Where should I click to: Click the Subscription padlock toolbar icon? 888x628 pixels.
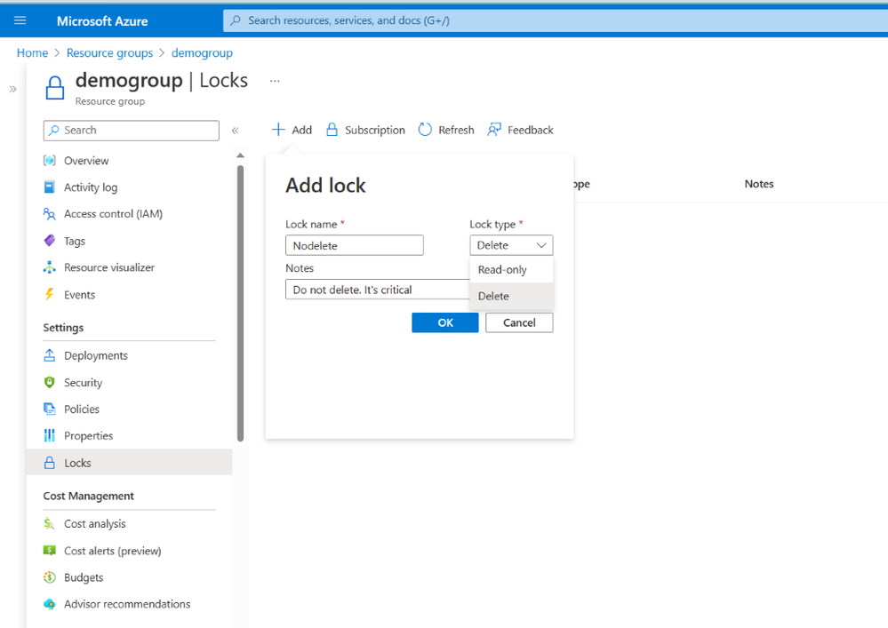(332, 130)
